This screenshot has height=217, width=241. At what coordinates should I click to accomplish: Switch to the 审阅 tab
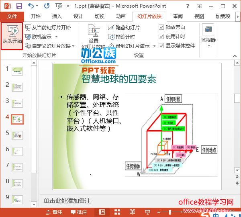[178, 16]
